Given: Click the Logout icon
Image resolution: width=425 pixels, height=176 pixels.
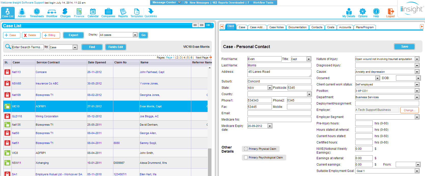Looking at the screenshot, I should (390, 12).
